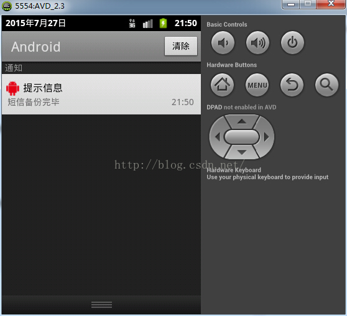The width and height of the screenshot is (347, 316).
Task: Maximize the emulator window
Action: click(308, 4)
